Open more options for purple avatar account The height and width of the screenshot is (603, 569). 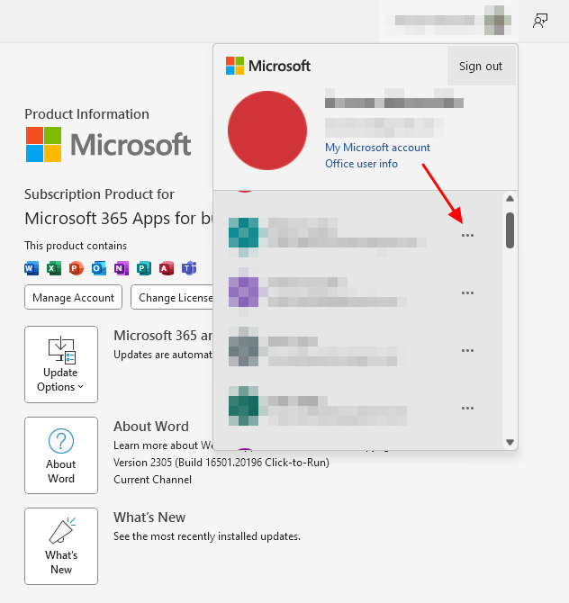(467, 293)
